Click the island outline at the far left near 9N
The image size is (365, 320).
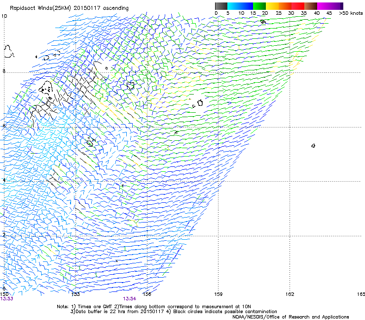(8, 51)
